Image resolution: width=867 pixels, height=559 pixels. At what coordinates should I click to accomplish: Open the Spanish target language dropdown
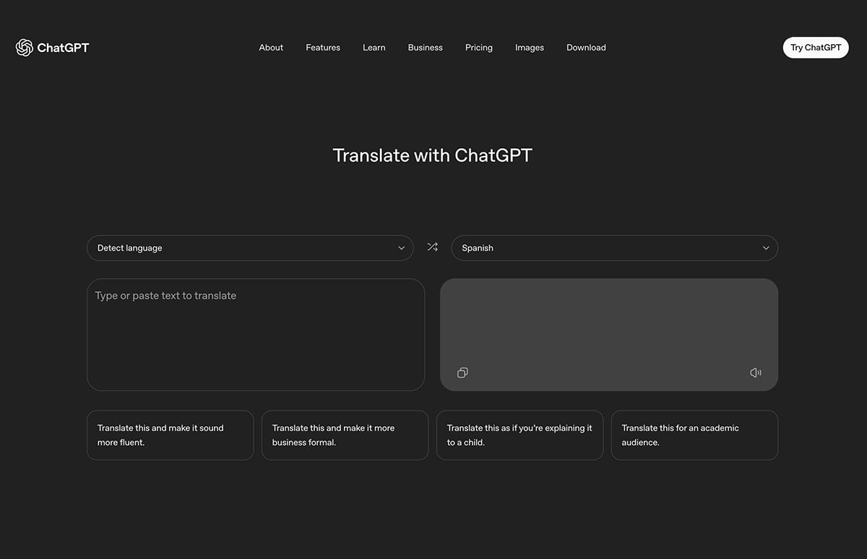pyautogui.click(x=615, y=248)
